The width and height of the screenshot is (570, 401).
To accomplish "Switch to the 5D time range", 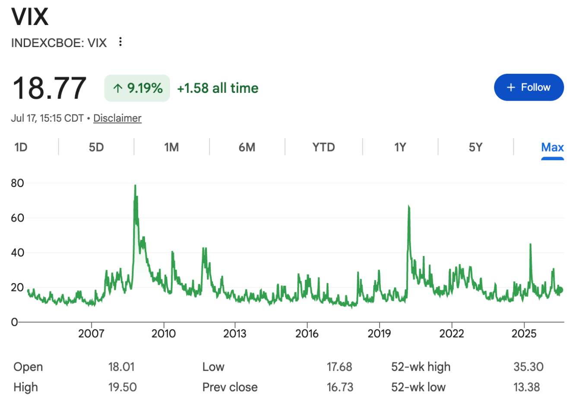I will (x=96, y=148).
